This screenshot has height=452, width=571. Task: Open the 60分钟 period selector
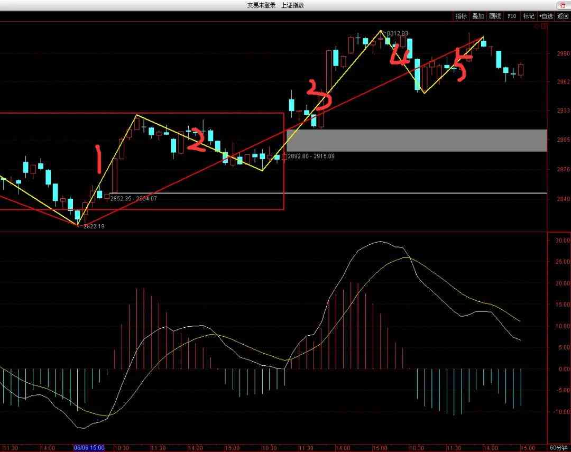pyautogui.click(x=559, y=447)
